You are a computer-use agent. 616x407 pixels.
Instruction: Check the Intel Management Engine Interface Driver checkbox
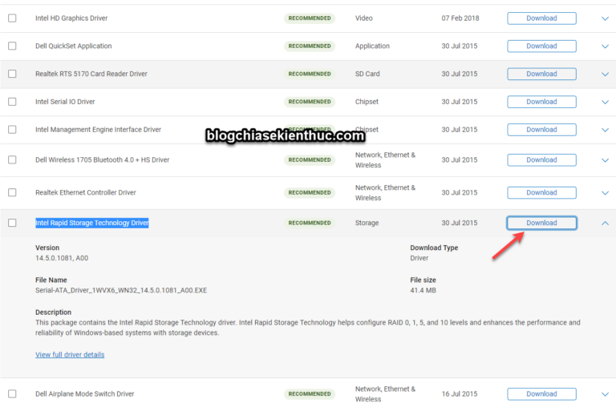12,130
